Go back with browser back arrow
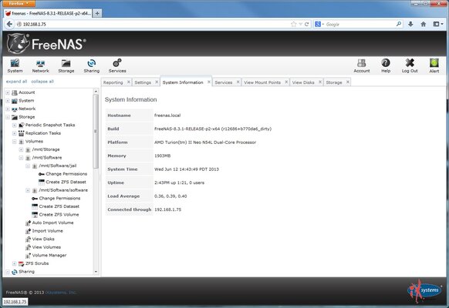The height and width of the screenshot is (308, 449). 9,24
